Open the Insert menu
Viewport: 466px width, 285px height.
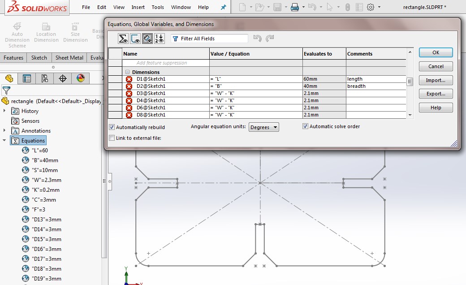click(138, 7)
